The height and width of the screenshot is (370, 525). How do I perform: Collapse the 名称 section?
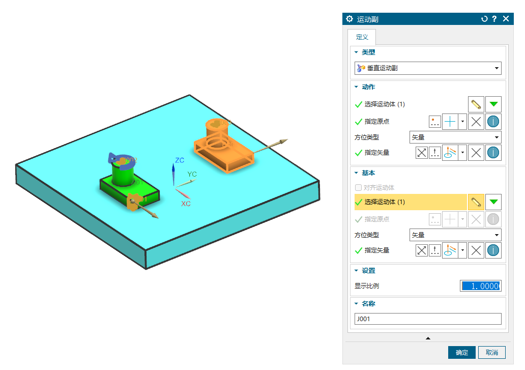[357, 304]
